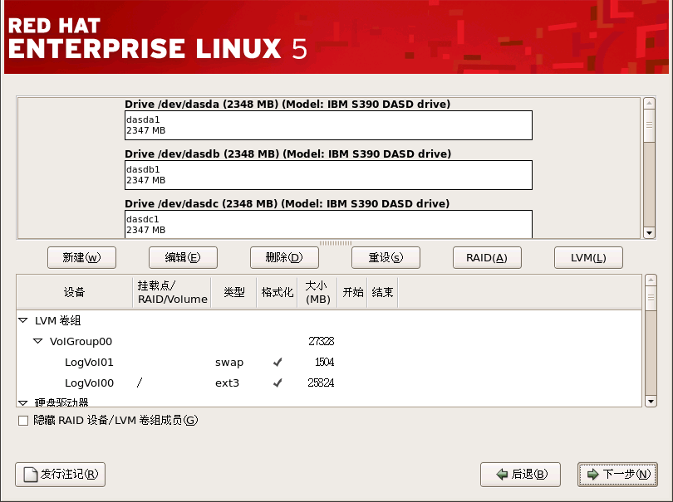
Task: Select the LogVol01 swap row
Action: tap(329, 363)
